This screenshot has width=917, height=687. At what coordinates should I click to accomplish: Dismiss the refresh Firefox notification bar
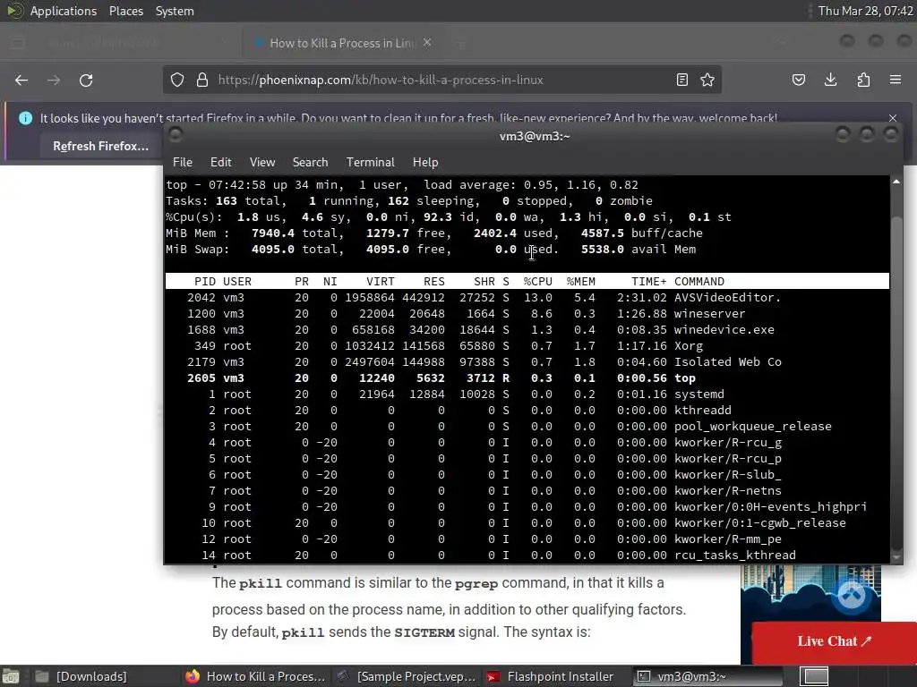(x=893, y=118)
